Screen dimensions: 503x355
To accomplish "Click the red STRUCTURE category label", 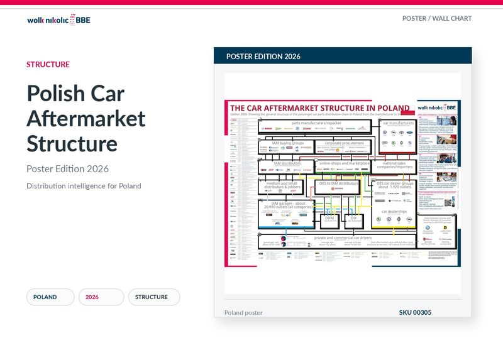I will click(x=48, y=65).
